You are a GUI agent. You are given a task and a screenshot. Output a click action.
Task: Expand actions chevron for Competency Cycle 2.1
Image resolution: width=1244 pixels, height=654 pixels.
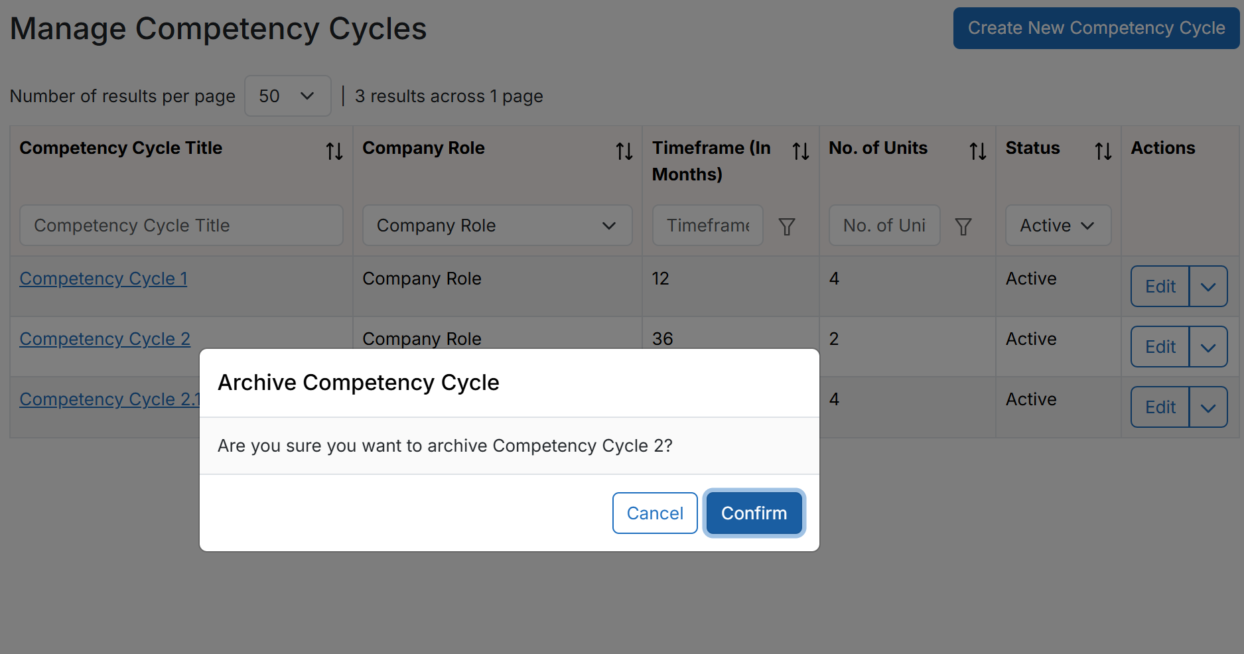[x=1208, y=407]
